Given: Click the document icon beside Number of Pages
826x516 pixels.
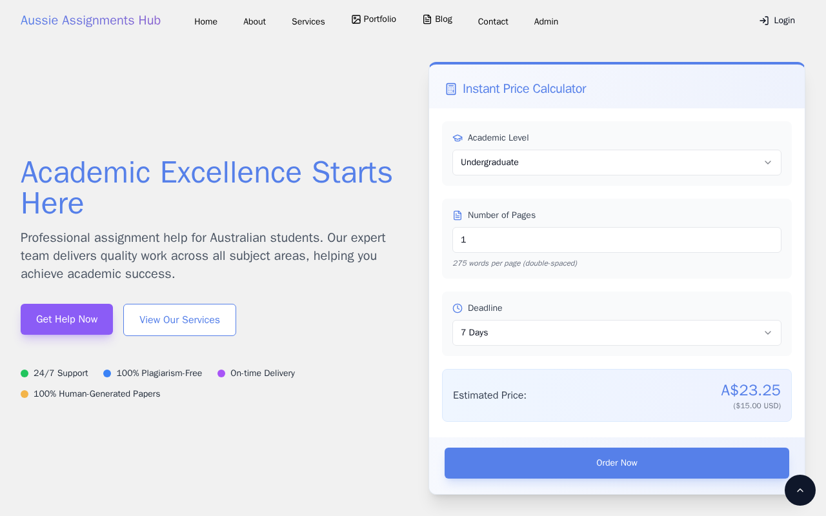Looking at the screenshot, I should tap(458, 215).
